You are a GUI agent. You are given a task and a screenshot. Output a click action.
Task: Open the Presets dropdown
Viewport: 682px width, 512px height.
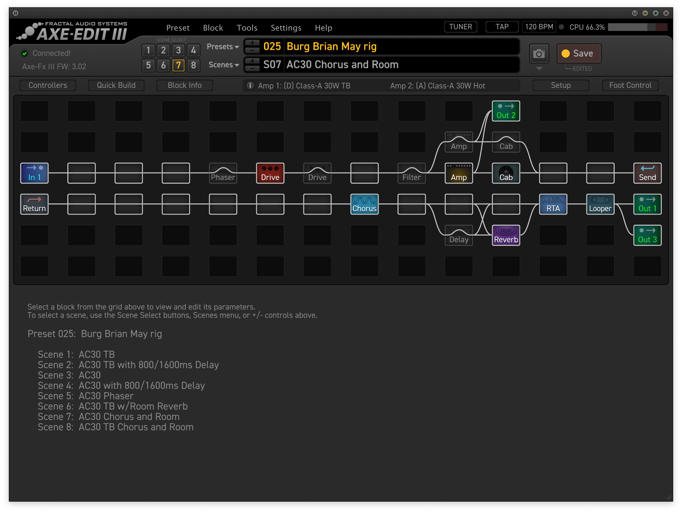pyautogui.click(x=223, y=47)
